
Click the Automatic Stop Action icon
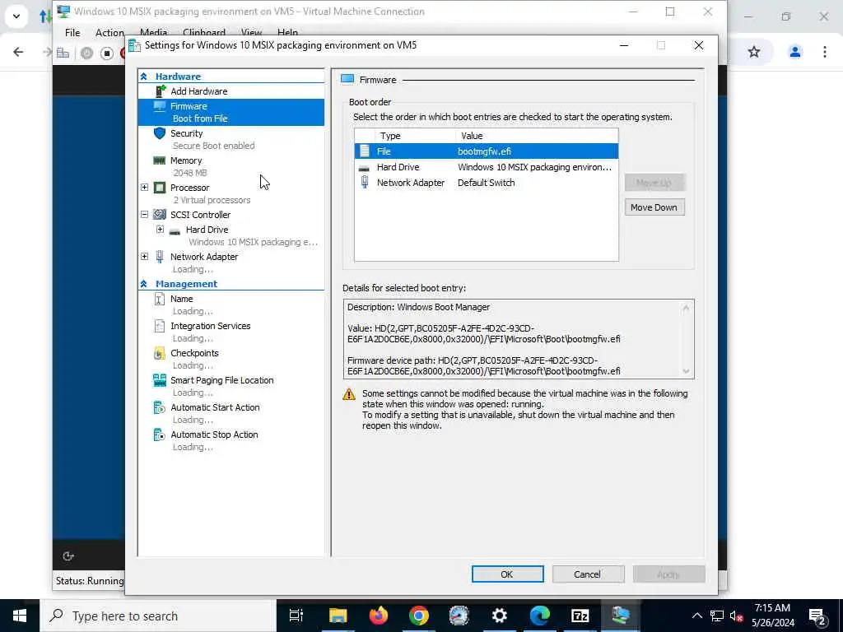[160, 434]
